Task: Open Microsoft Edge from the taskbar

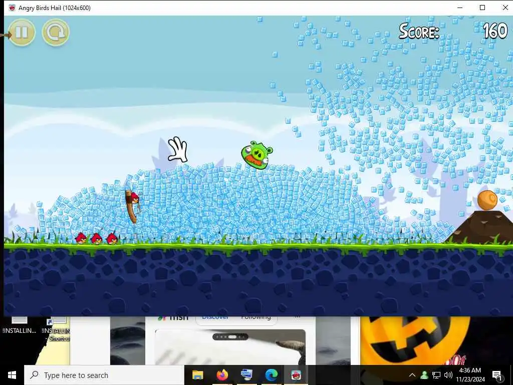Action: 271,375
